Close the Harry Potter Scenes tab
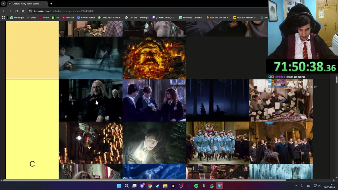 click(x=45, y=4)
